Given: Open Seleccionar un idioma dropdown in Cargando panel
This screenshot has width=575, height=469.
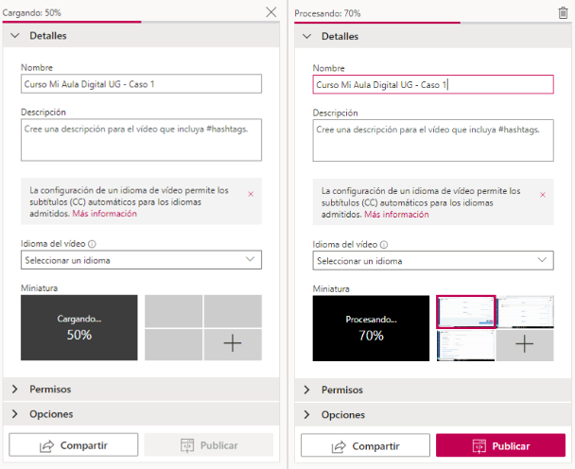Looking at the screenshot, I should (141, 260).
